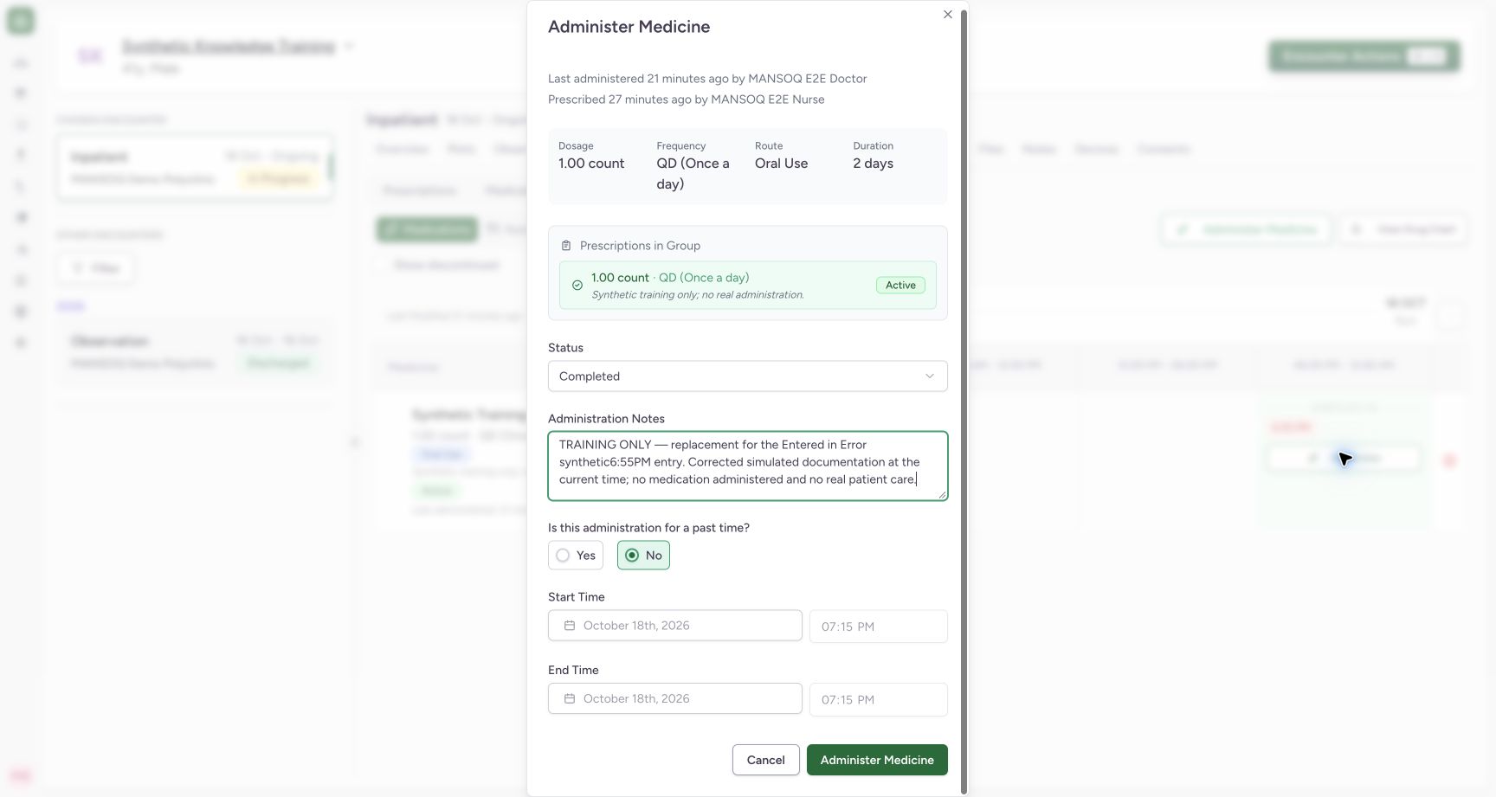
Task: Open the Start Time date picker
Action: tap(675, 626)
